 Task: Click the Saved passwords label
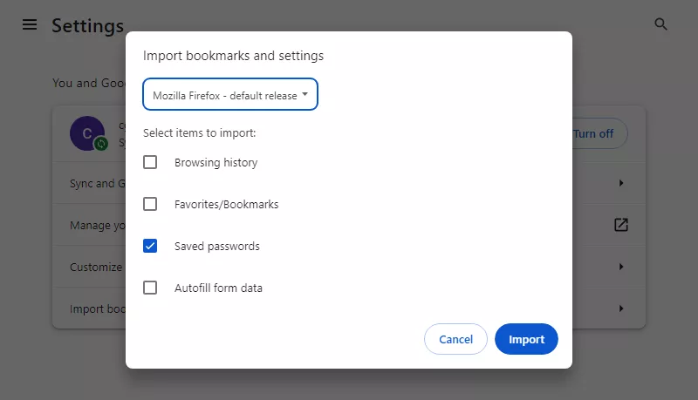tap(216, 247)
